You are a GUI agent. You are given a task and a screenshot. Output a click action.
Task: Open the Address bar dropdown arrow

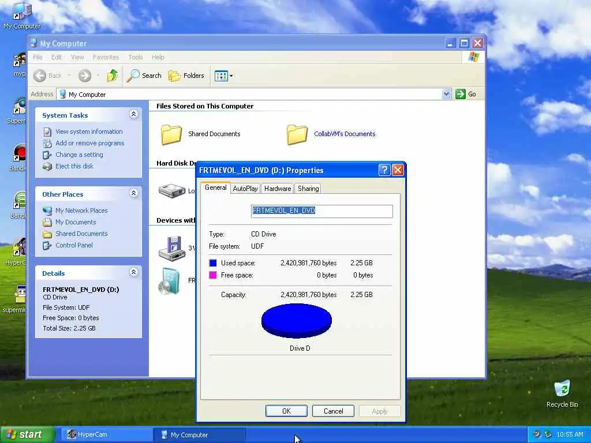click(x=446, y=94)
